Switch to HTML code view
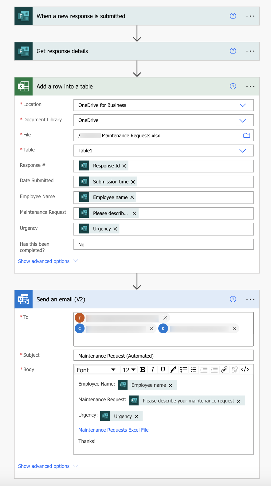Screen dimensions: 271x486 (245, 370)
